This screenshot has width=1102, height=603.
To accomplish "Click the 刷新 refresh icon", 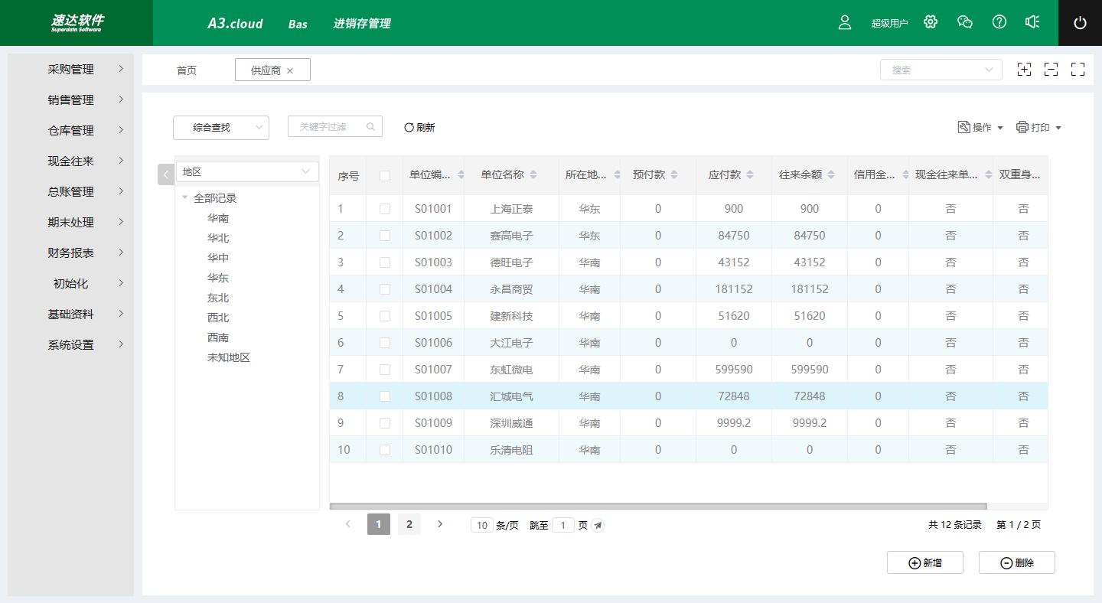I will point(409,127).
